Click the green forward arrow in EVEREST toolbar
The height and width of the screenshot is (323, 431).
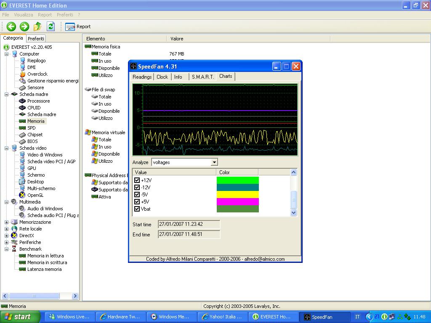[24, 26]
